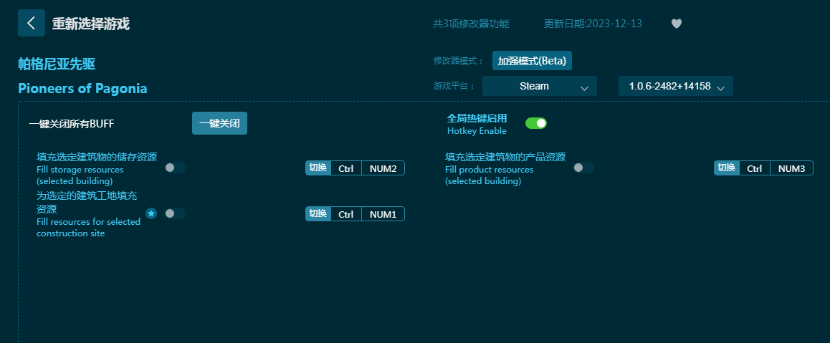Disable the global hotkey enable switch

[535, 123]
